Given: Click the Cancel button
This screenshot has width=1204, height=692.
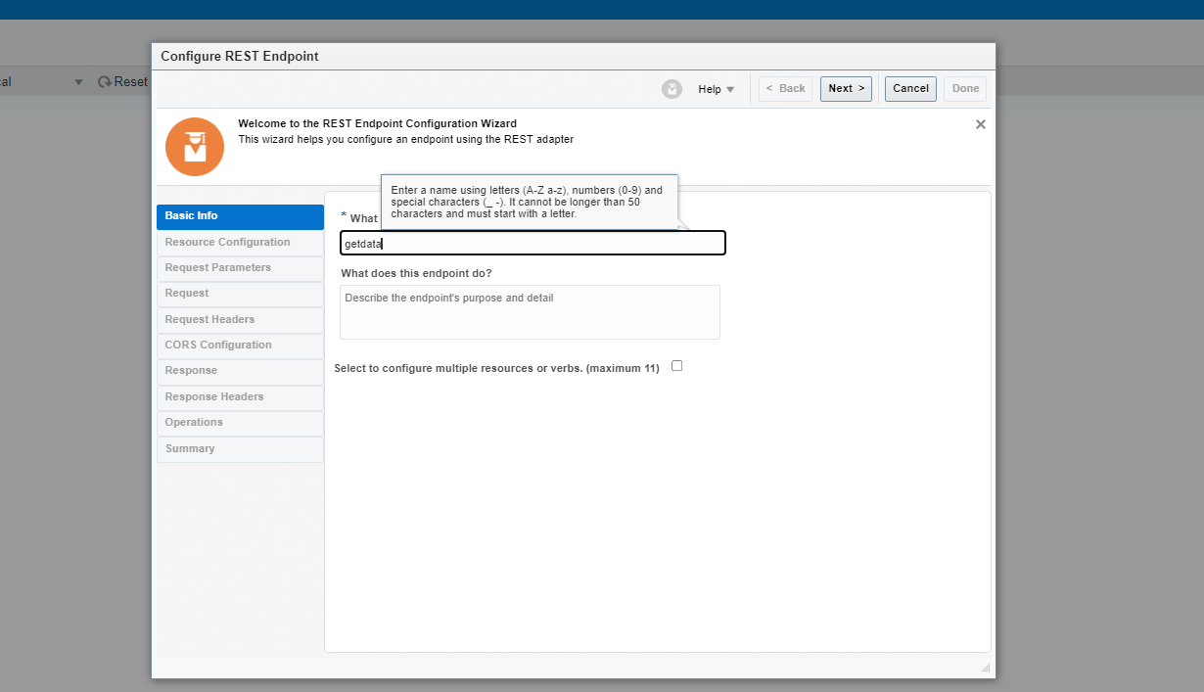Looking at the screenshot, I should pyautogui.click(x=909, y=88).
